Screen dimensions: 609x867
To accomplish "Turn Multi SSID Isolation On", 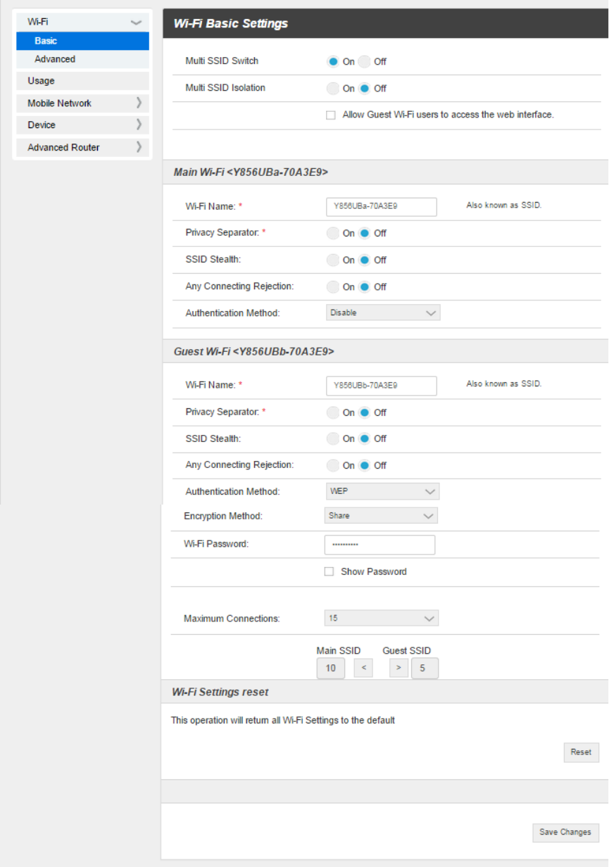I will click(333, 88).
